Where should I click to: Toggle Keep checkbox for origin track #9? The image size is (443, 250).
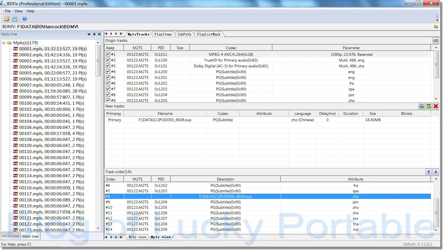click(108, 100)
